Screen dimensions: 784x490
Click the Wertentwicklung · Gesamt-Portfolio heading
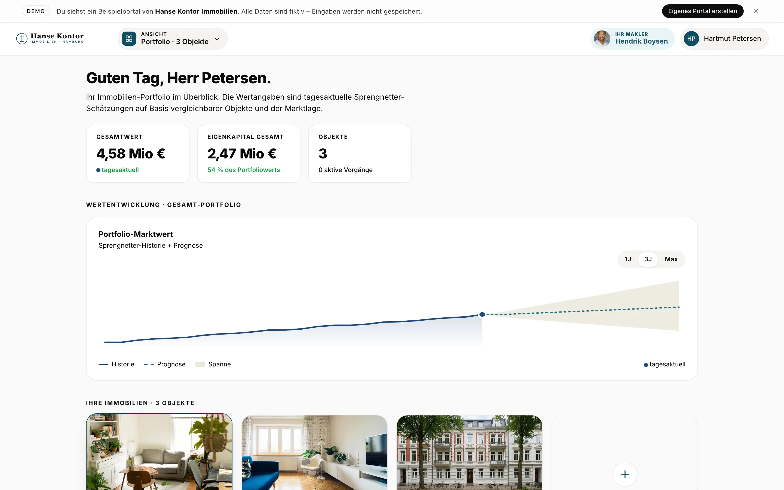click(164, 205)
